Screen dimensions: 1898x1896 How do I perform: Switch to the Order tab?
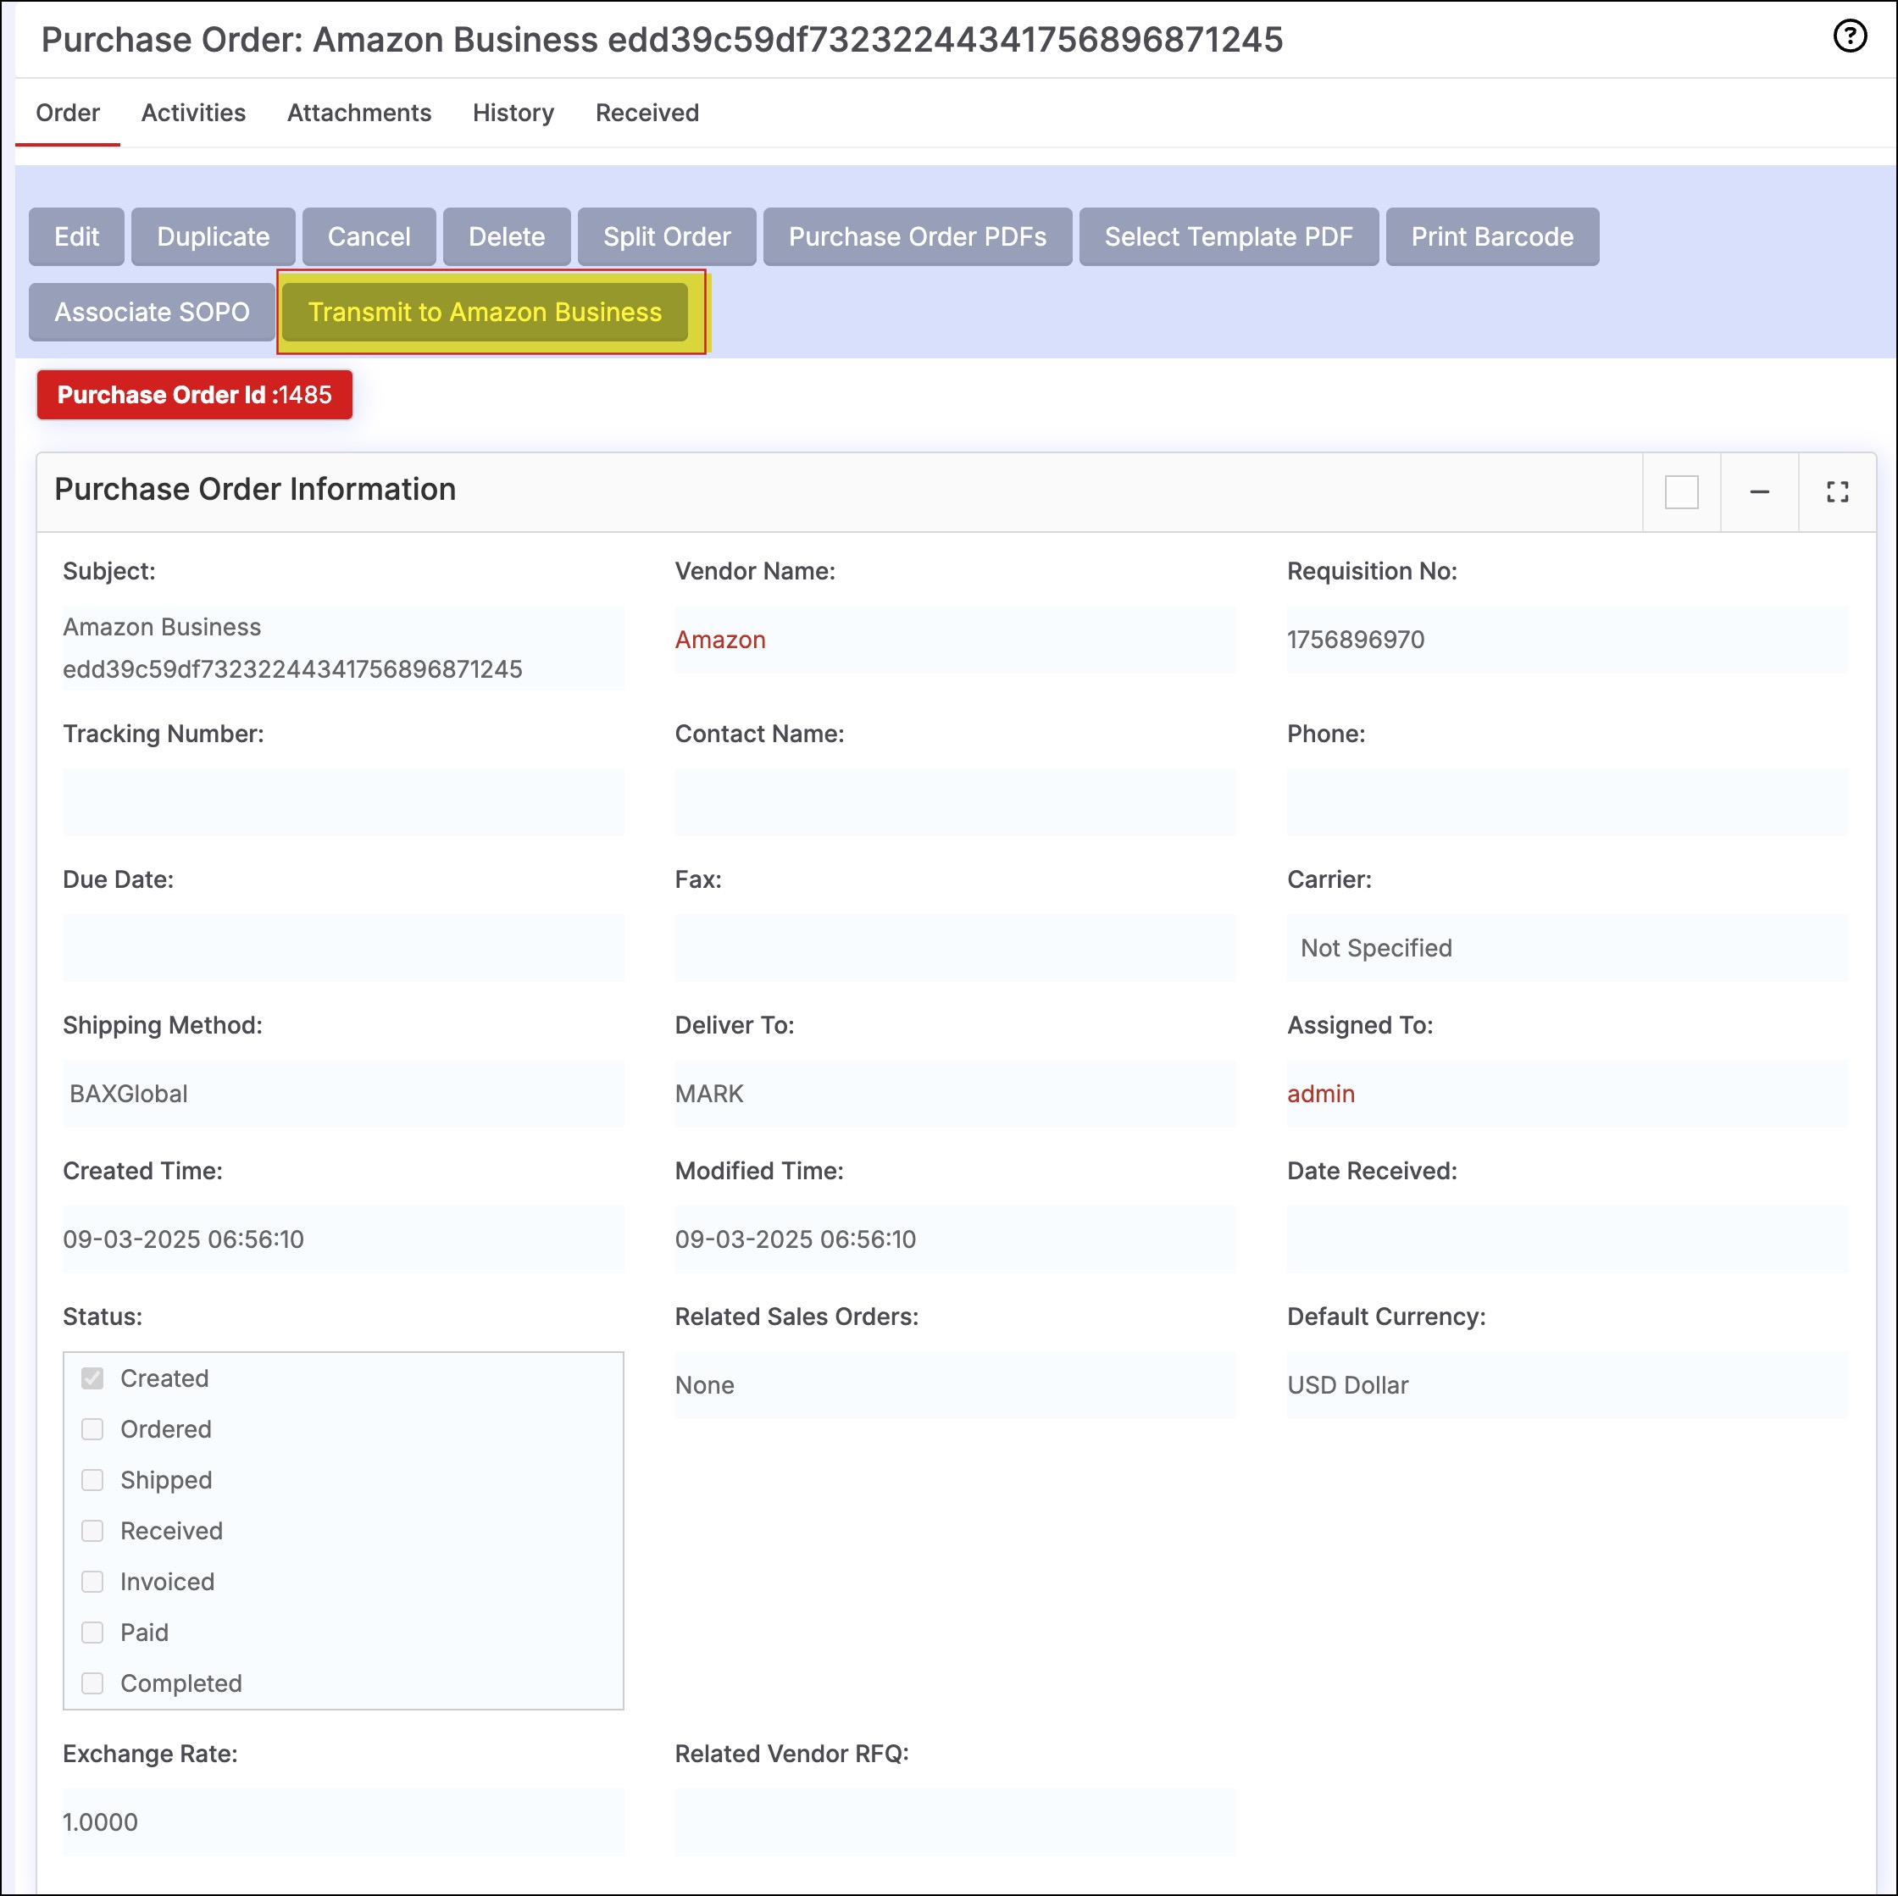coord(68,113)
